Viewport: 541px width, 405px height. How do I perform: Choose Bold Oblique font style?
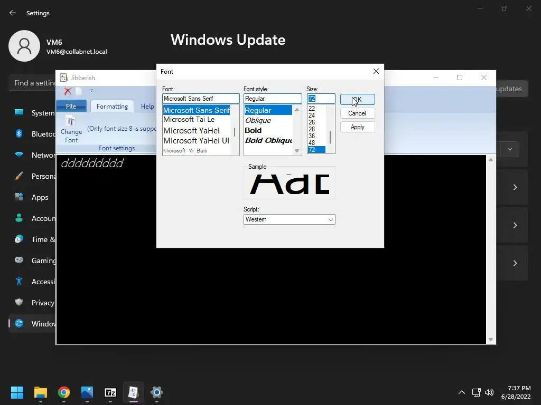pyautogui.click(x=269, y=140)
